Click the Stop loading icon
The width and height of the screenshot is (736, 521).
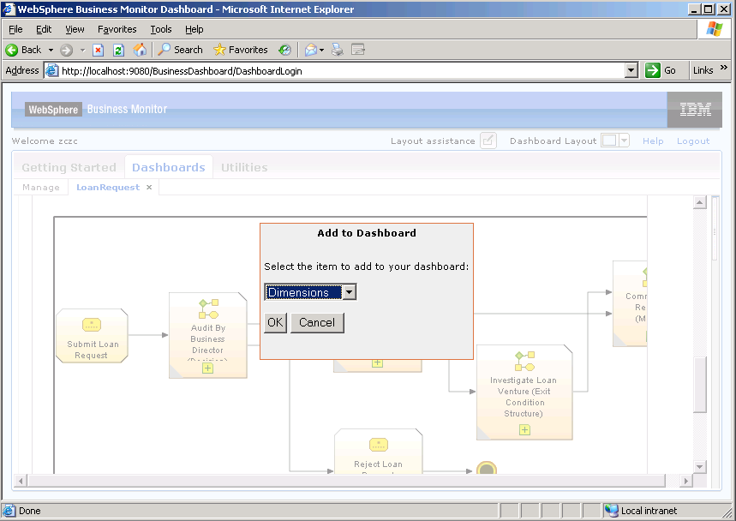pos(98,50)
